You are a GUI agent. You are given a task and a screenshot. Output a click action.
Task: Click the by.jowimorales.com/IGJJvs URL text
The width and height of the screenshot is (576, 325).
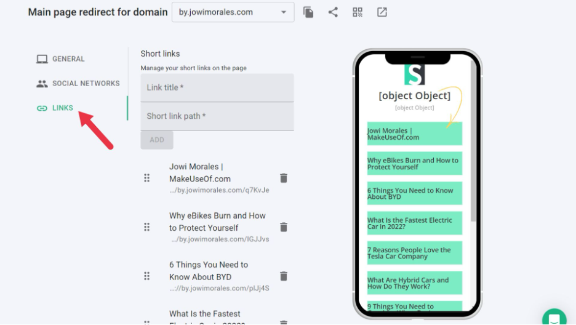220,239
